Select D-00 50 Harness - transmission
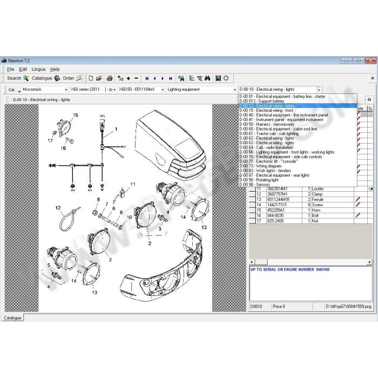Screen dimensions: 378x378 pyautogui.click(x=298, y=124)
